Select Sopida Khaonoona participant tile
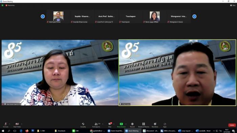 tap(82, 17)
